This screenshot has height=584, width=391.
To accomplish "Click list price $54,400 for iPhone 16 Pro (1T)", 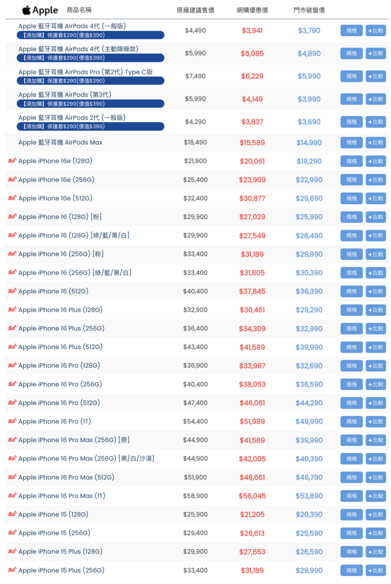I will (x=195, y=421).
